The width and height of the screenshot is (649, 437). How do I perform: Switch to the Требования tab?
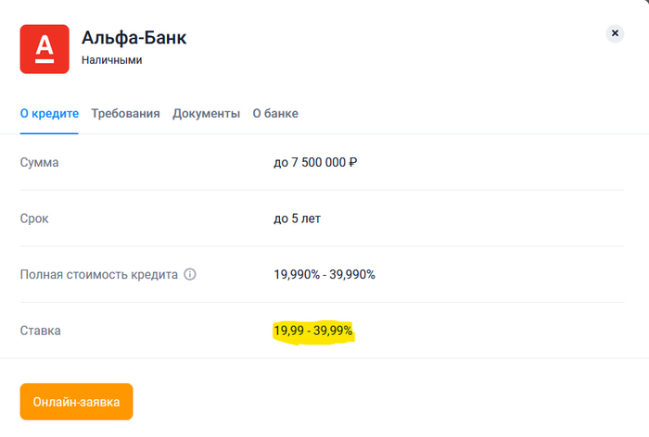tap(125, 114)
